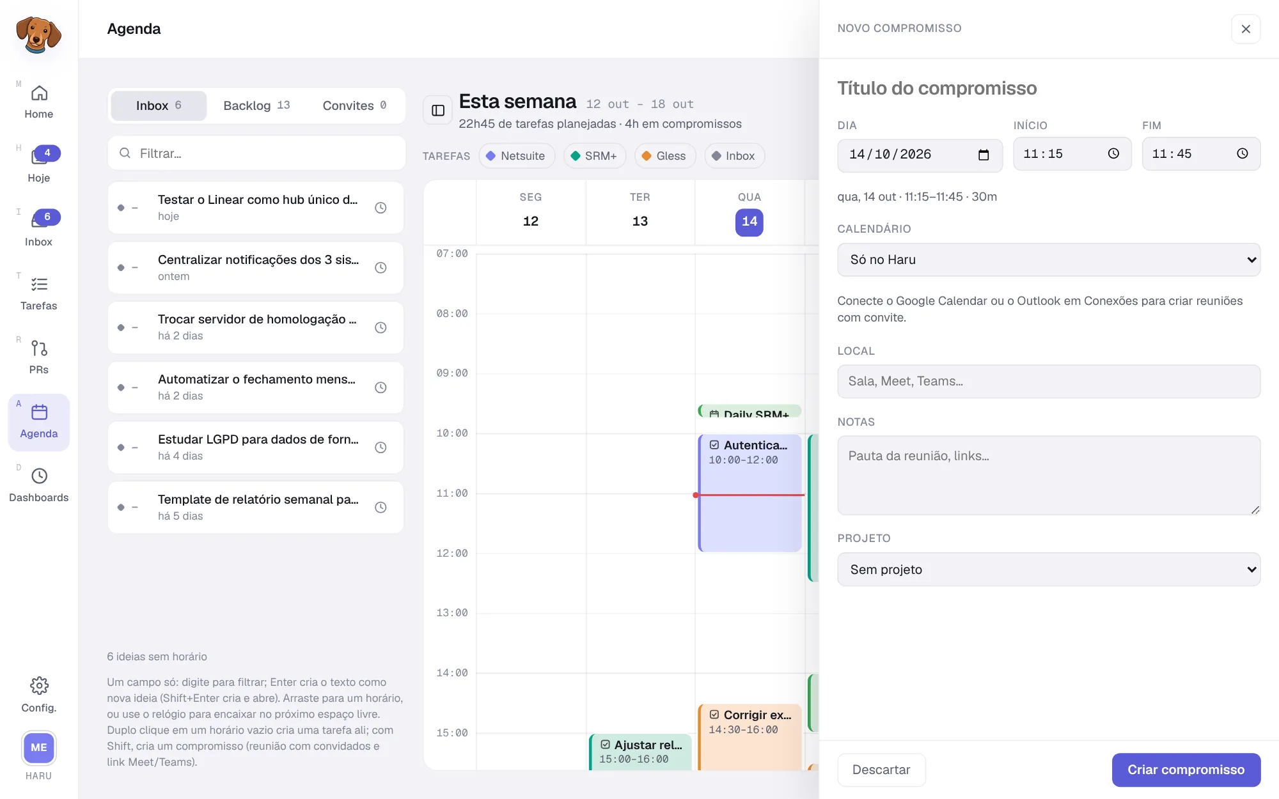Open the PRs sidebar icon
Image resolution: width=1279 pixels, height=799 pixels.
point(39,348)
